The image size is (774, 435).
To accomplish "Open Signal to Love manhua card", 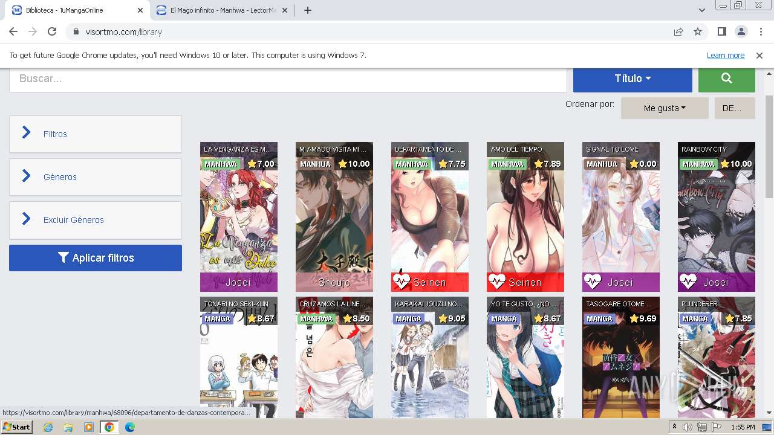I will click(x=621, y=217).
